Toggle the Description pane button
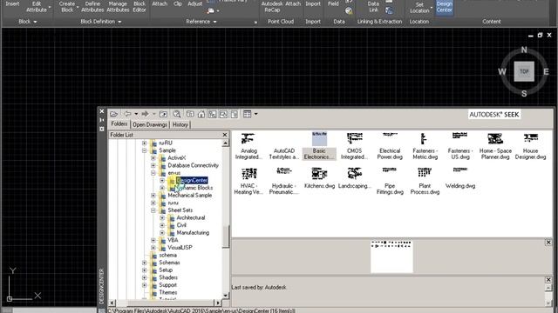The image size is (558, 313). click(235, 114)
